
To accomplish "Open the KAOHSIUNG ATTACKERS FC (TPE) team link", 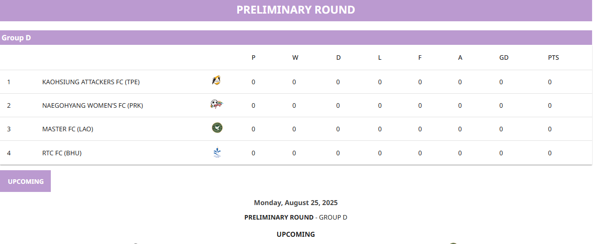I will (91, 82).
